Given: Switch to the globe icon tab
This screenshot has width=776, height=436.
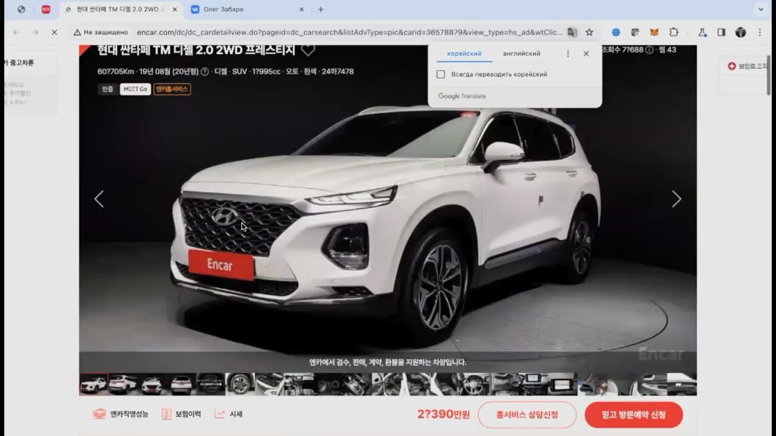Looking at the screenshot, I should point(21,10).
